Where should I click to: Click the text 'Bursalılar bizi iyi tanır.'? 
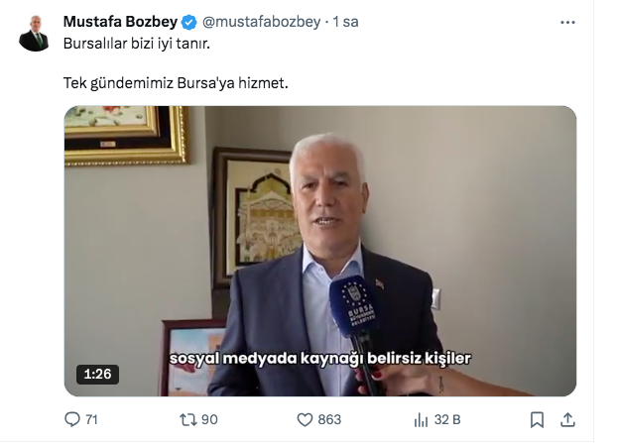point(137,44)
